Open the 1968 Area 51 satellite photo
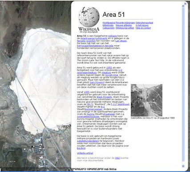The image size is (190, 172). pos(146,100)
